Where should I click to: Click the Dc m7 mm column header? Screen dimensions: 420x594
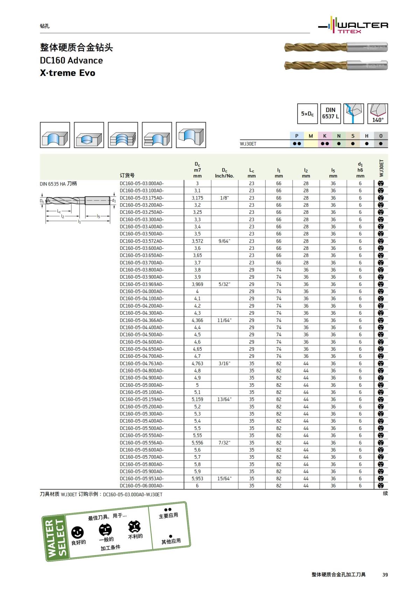click(197, 170)
